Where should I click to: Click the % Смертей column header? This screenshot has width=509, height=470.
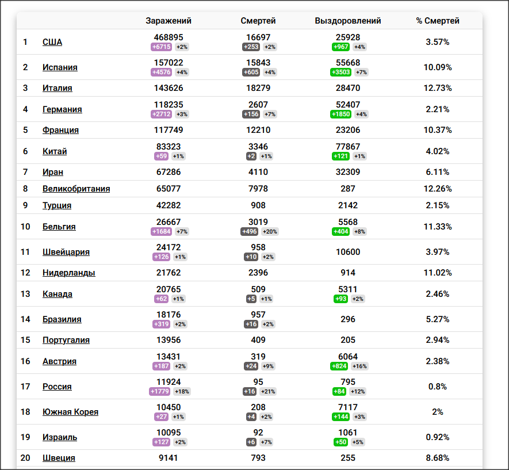tap(438, 21)
